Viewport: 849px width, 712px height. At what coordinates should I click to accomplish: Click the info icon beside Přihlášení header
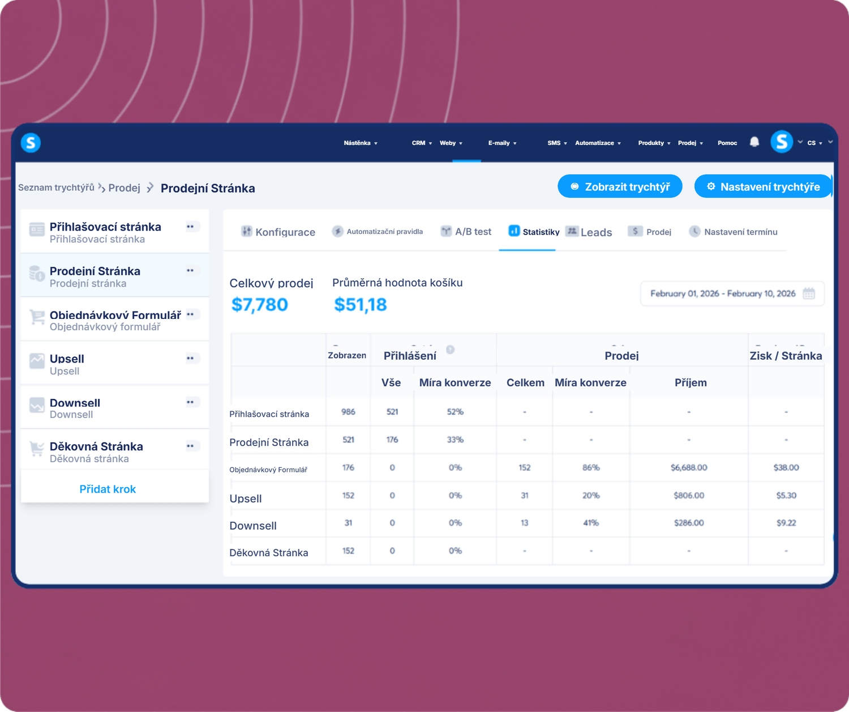pyautogui.click(x=451, y=349)
